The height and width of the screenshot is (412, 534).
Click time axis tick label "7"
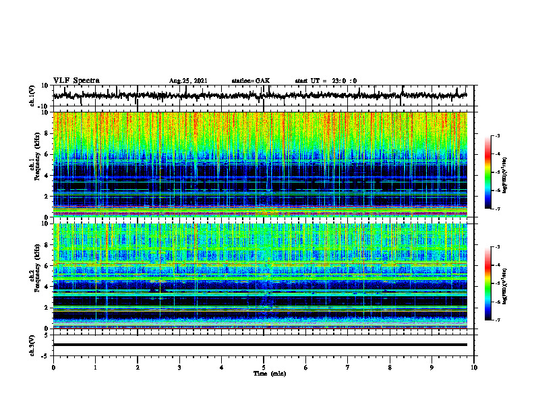[x=348, y=368]
